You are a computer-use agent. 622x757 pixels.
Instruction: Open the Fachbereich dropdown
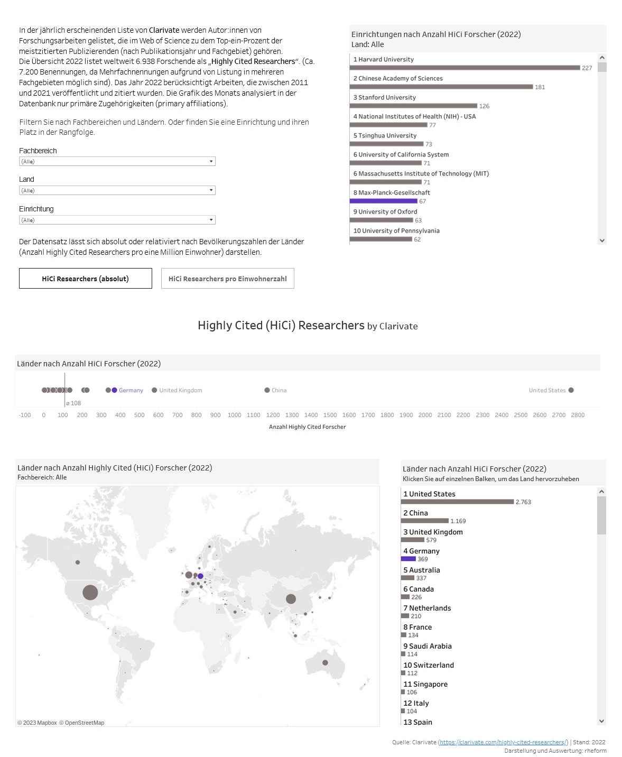click(x=117, y=161)
